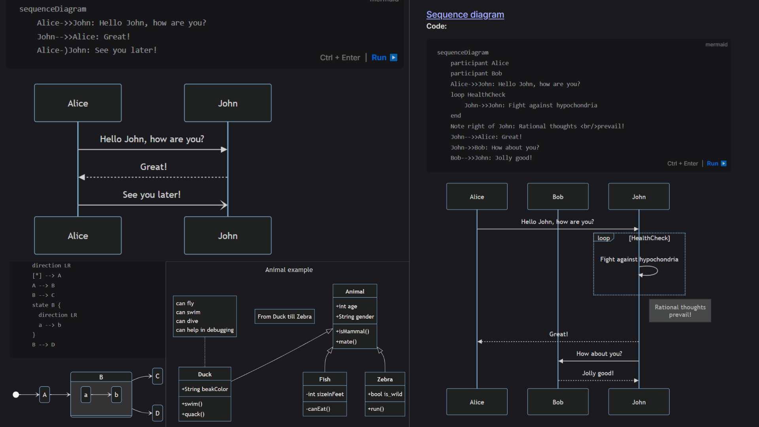Image resolution: width=759 pixels, height=427 pixels.
Task: Click the bottom Alice box in the two-participant diagram
Action: [x=78, y=235]
